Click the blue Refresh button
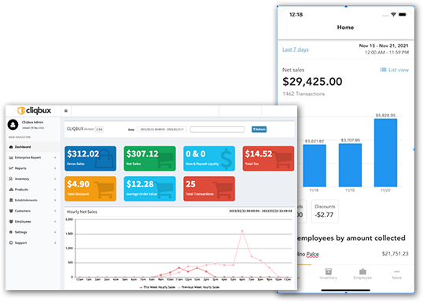Viewport: 423px width, 302px height. coord(259,130)
